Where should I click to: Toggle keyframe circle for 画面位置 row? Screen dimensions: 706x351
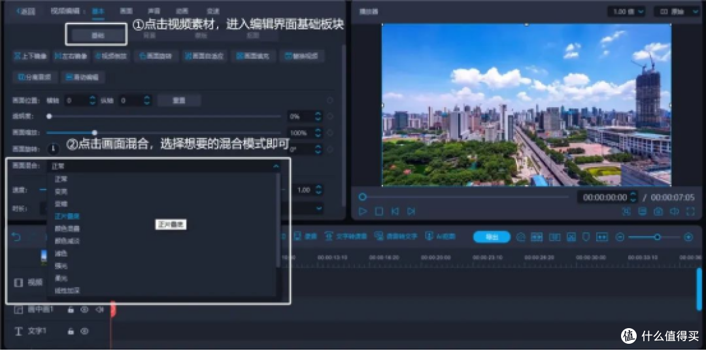[330, 101]
